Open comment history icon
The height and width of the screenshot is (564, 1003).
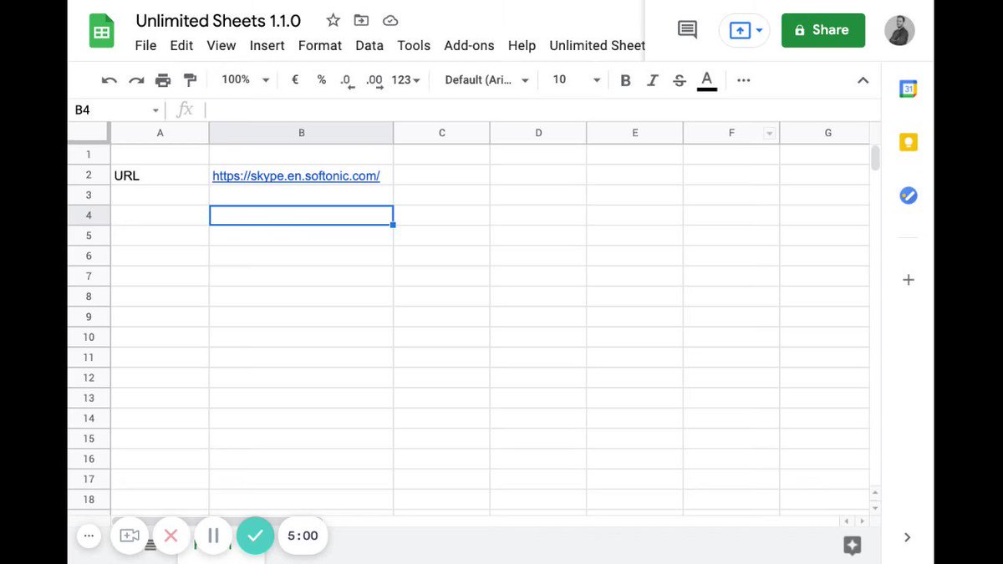coord(687,30)
